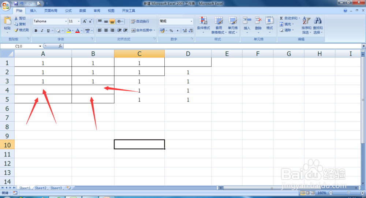
Task: Click the Save icon in the quick access toolbar
Action: tap(16, 4)
